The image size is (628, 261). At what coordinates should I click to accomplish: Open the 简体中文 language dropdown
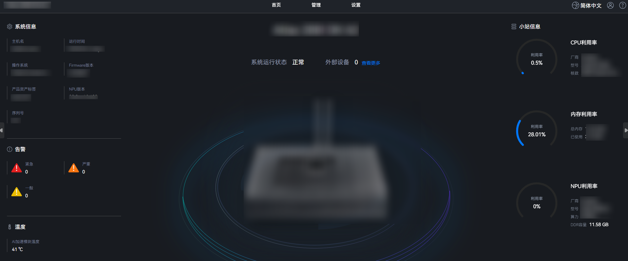(x=591, y=6)
